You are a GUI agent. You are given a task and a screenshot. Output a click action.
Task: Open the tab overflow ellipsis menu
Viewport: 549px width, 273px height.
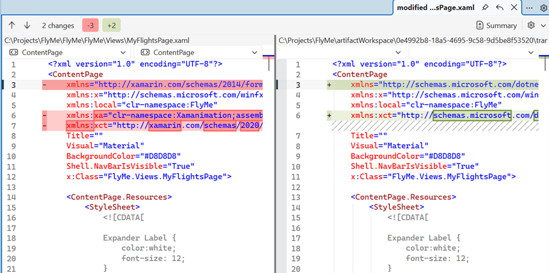click(x=530, y=8)
